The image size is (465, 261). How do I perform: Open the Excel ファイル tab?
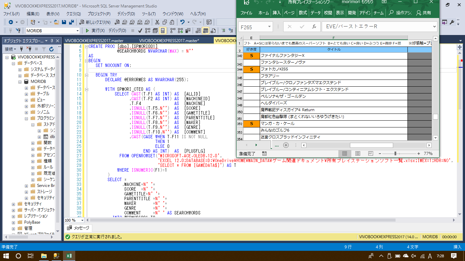(x=246, y=13)
